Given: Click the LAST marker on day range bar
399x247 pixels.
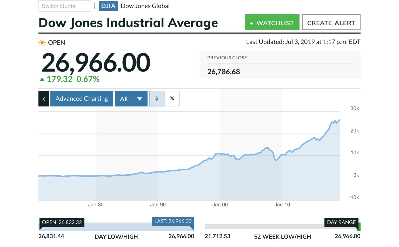Looking at the screenshot, I should [x=173, y=221].
